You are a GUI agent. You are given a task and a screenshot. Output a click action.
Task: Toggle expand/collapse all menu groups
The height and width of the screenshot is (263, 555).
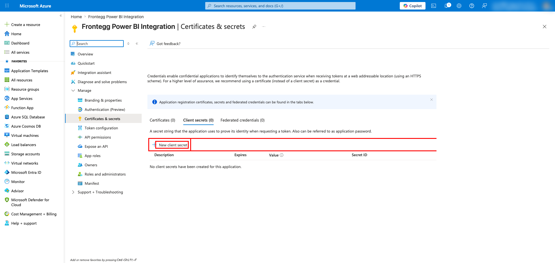(x=128, y=44)
